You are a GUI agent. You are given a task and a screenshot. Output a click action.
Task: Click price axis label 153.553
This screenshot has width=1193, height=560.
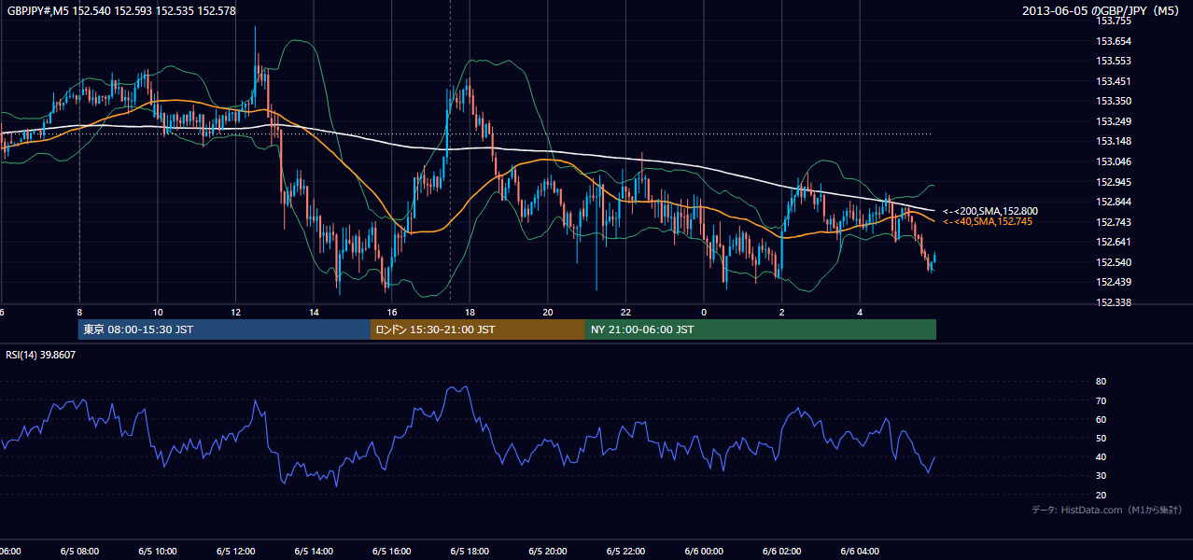[x=1115, y=61]
